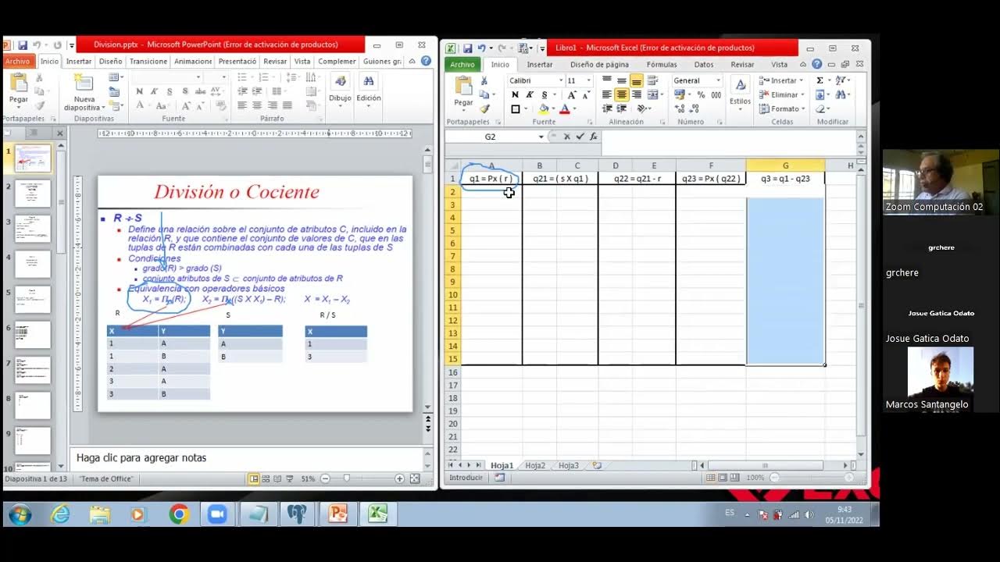The height and width of the screenshot is (562, 1000).
Task: Open the font size 11 dropdown
Action: (x=588, y=80)
